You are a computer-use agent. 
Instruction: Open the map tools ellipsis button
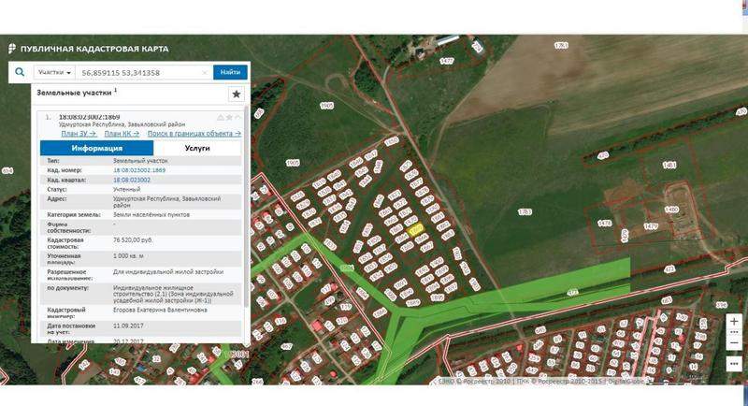(734, 364)
